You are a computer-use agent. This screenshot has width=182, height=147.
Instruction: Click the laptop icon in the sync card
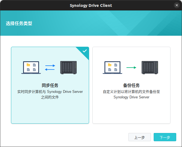click(31, 68)
